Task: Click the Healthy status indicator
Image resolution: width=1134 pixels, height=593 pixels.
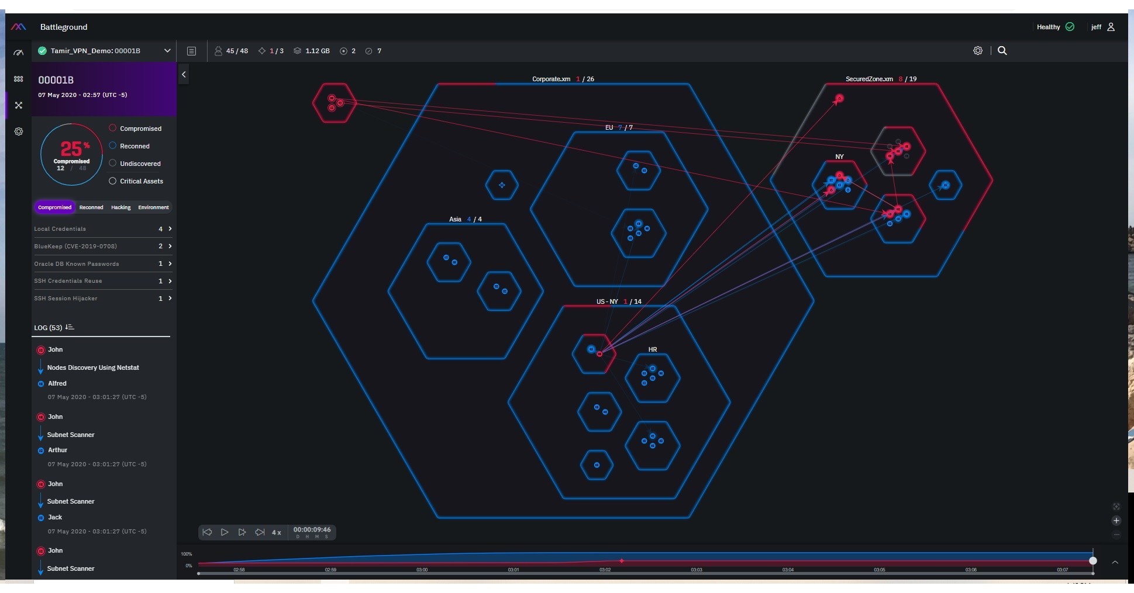Action: pyautogui.click(x=1055, y=27)
